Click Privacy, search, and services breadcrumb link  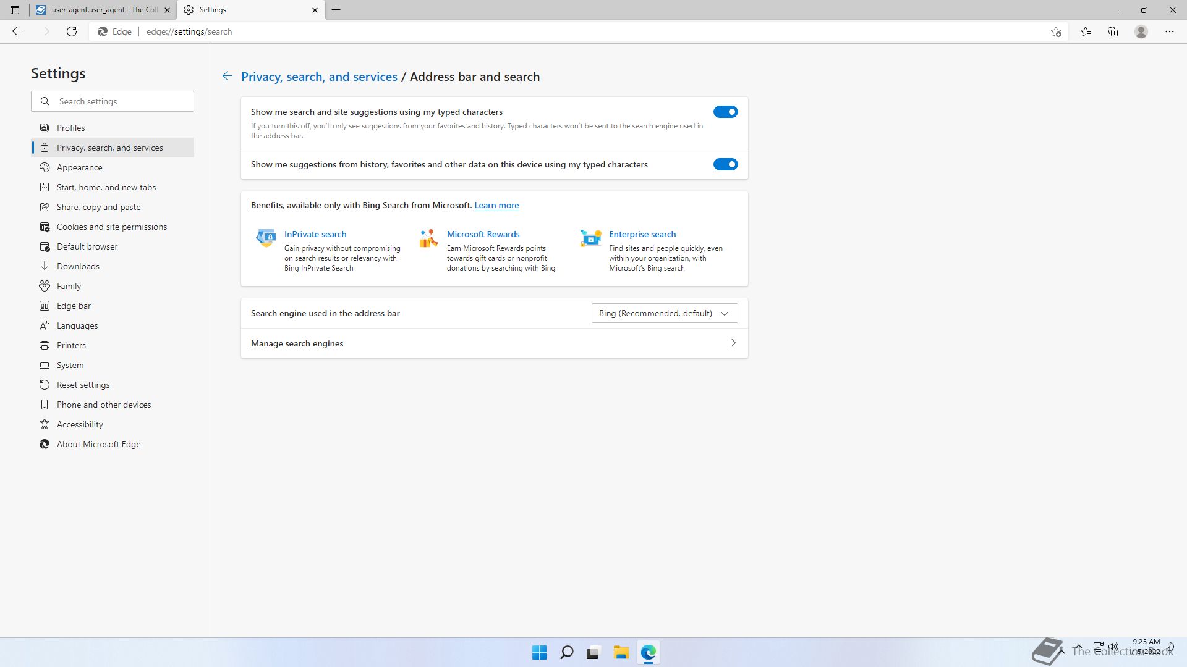click(x=319, y=77)
